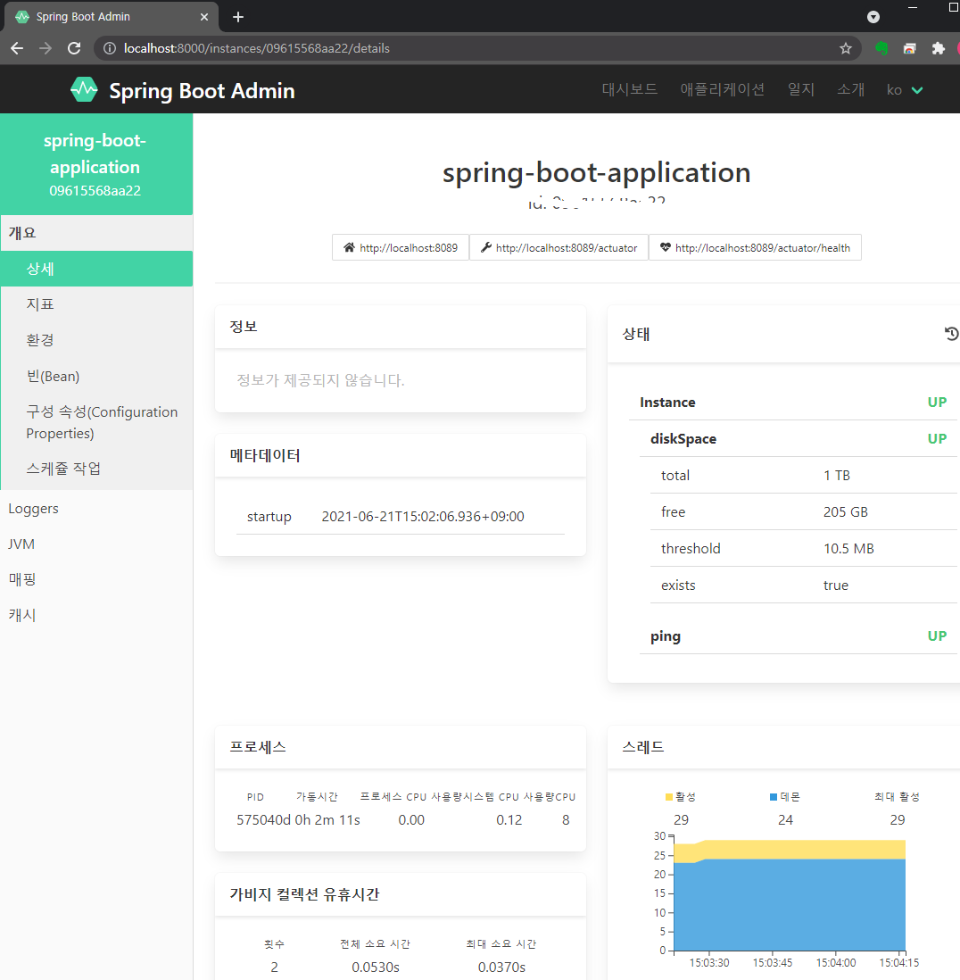Click the yellow 활성 legend swatch

tap(669, 797)
